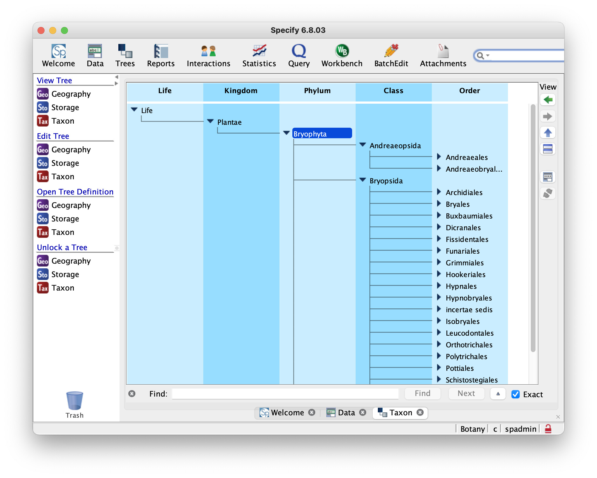Click into the Find text field

click(x=285, y=394)
